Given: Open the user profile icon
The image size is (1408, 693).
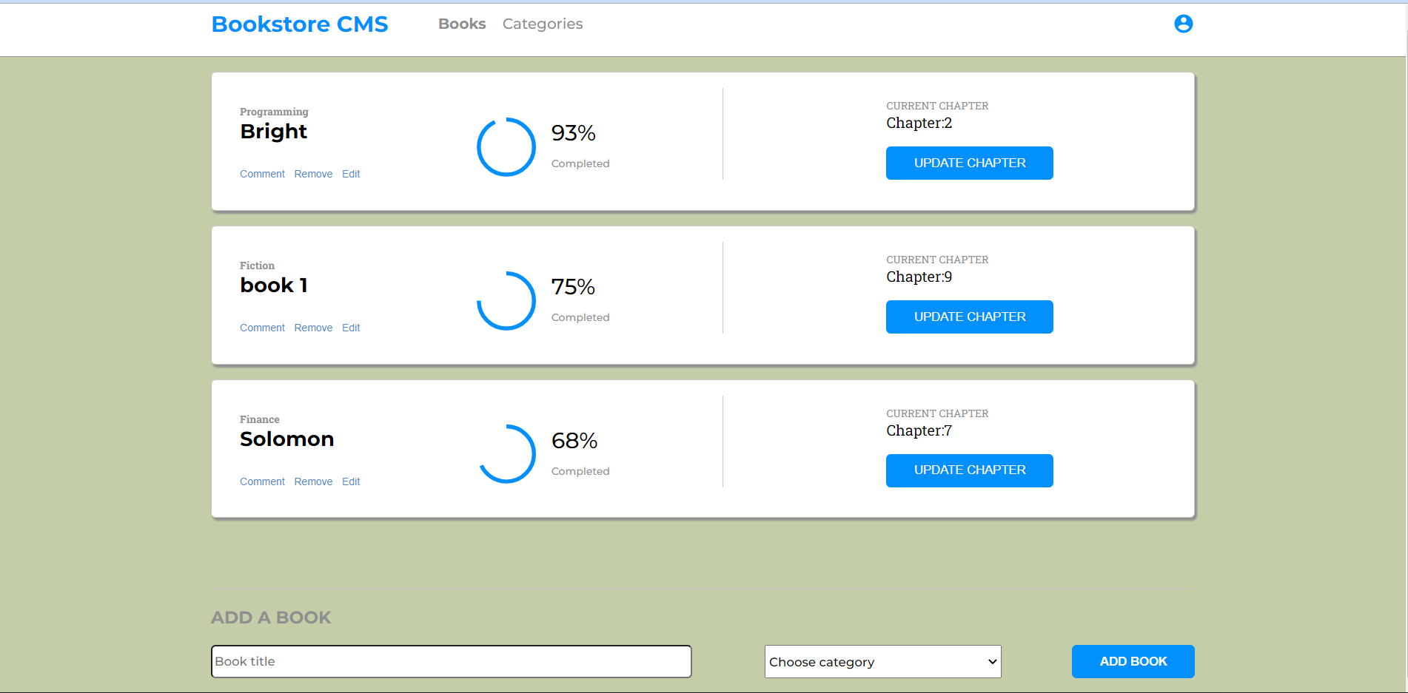Looking at the screenshot, I should pos(1183,24).
